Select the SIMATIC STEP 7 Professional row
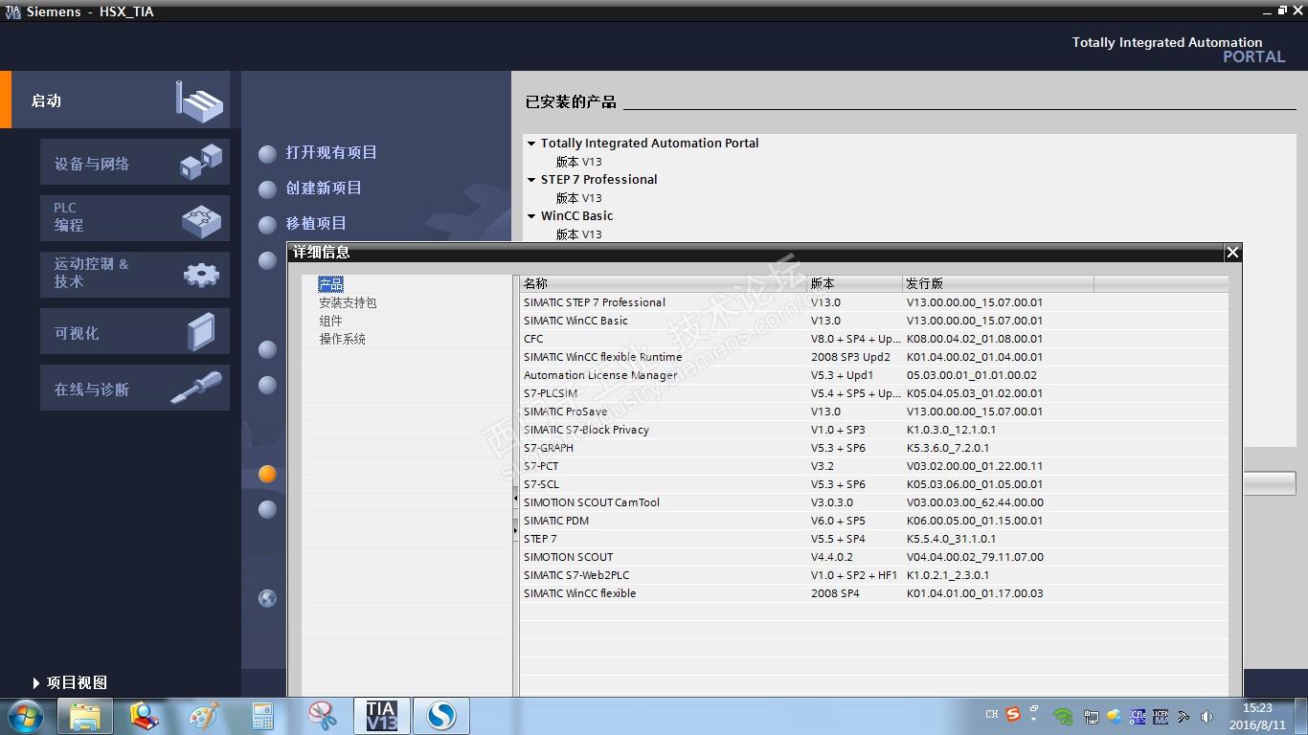Image resolution: width=1308 pixels, height=735 pixels. point(874,302)
